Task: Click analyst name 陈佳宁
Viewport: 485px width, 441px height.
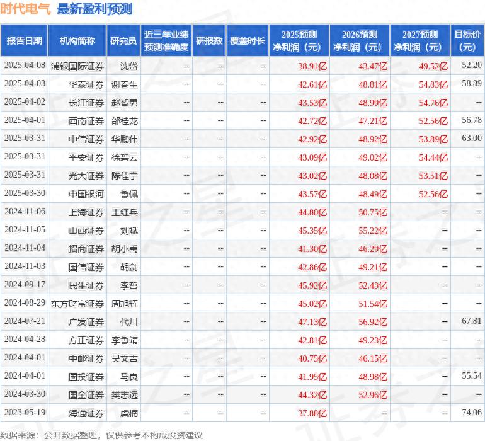Action: (x=125, y=176)
